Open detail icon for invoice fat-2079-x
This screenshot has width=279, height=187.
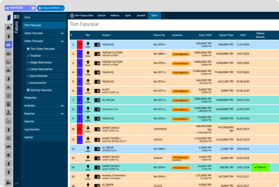tap(97, 44)
